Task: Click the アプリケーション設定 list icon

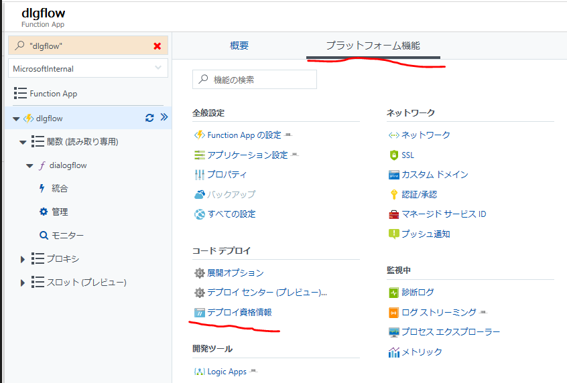Action: coord(200,155)
